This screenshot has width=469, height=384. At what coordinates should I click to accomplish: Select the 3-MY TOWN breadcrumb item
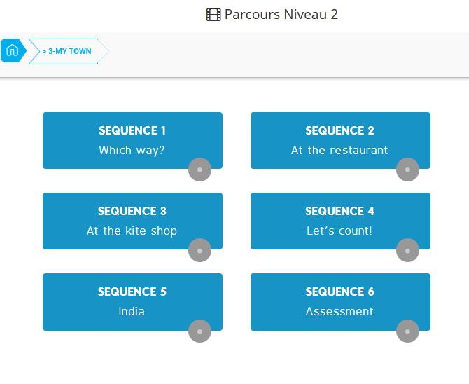coord(67,52)
